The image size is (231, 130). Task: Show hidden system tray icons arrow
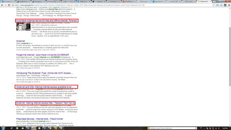point(204,128)
